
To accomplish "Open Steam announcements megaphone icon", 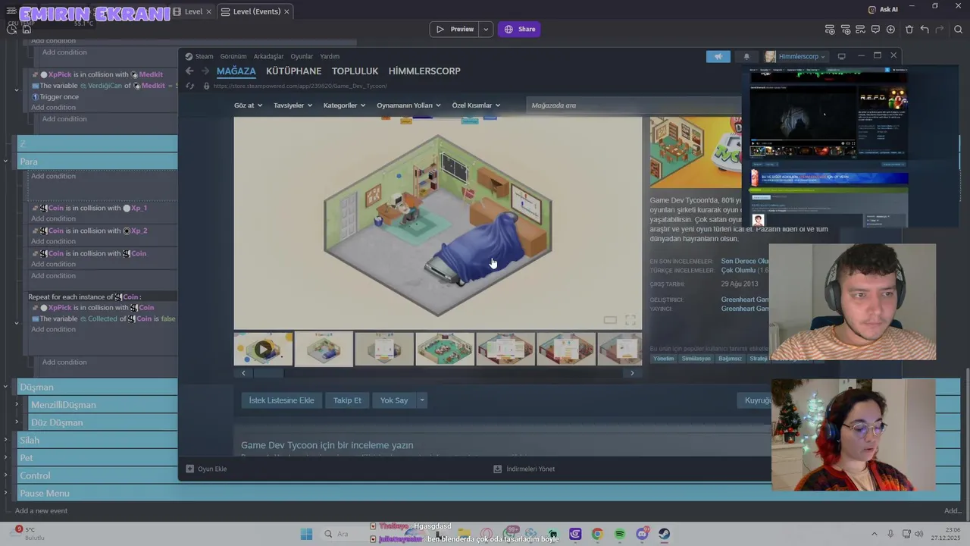I will coord(718,56).
